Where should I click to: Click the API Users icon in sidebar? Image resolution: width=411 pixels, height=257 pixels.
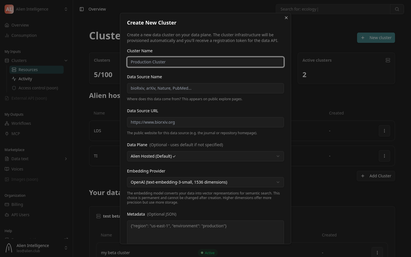(x=7, y=215)
